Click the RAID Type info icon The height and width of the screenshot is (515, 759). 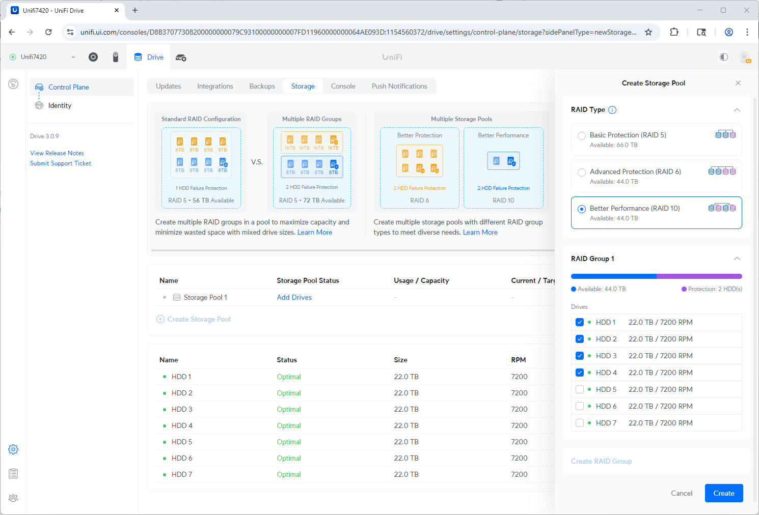coord(612,110)
